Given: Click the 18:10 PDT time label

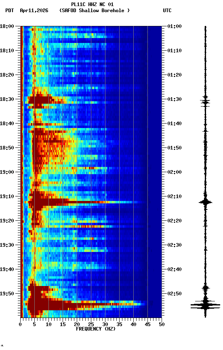Looking at the screenshot, I should click(x=7, y=51).
